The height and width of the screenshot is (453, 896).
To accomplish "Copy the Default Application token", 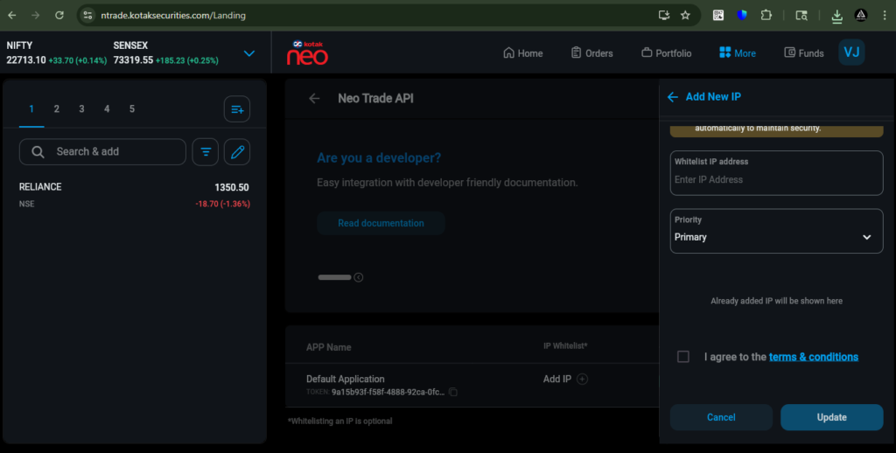I will point(453,393).
